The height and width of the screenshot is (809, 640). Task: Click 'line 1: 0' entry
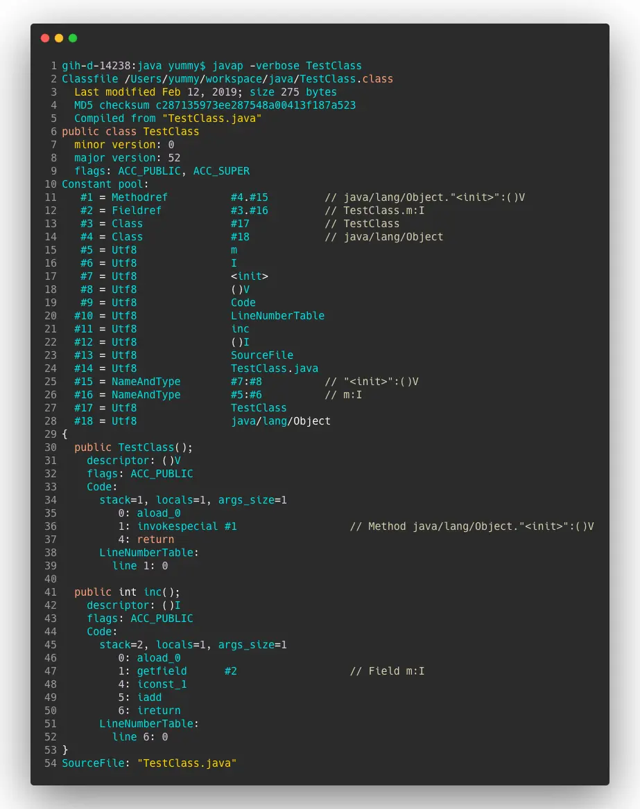point(140,566)
